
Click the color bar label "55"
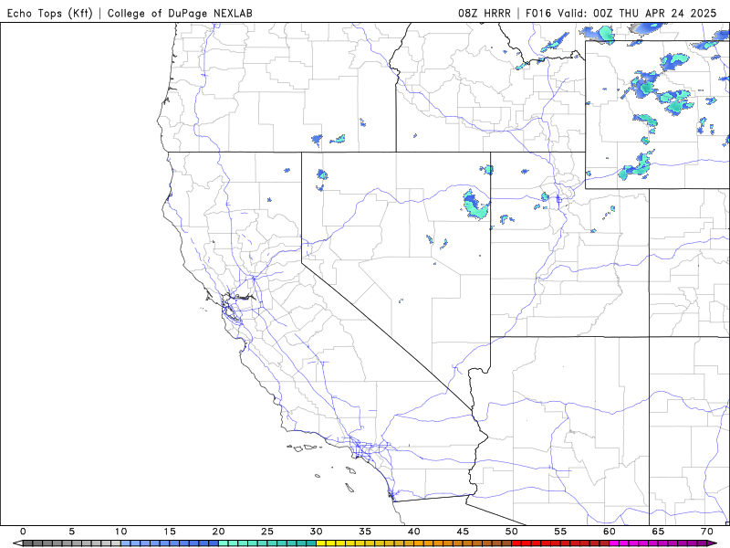[560, 532]
